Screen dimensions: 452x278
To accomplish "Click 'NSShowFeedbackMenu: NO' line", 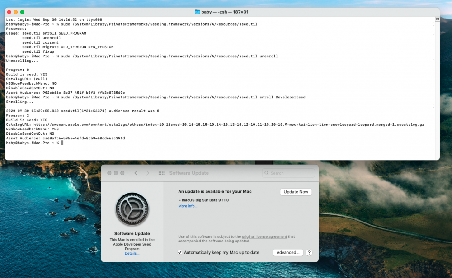I will point(31,83).
